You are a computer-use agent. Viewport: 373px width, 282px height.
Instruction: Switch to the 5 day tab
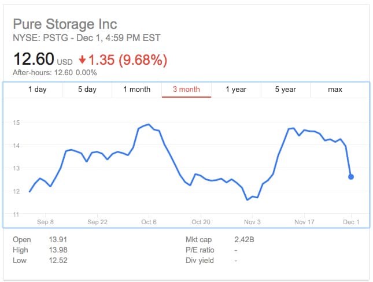pyautogui.click(x=87, y=90)
